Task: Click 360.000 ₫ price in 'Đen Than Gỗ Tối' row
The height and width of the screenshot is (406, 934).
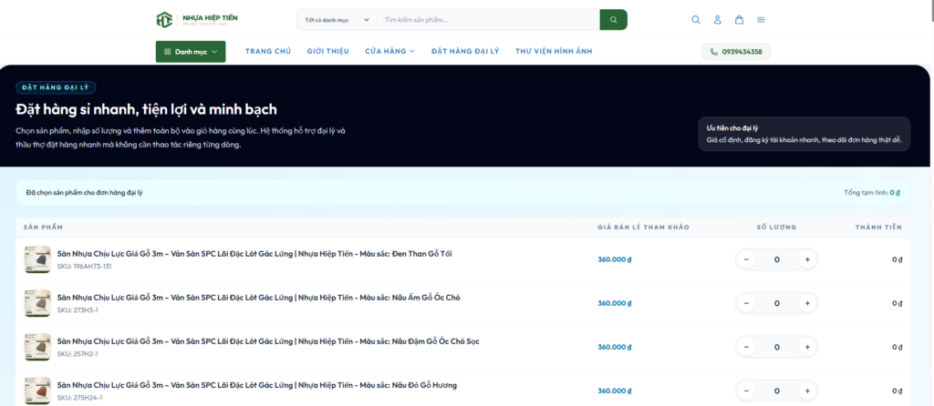Action: pyautogui.click(x=615, y=259)
